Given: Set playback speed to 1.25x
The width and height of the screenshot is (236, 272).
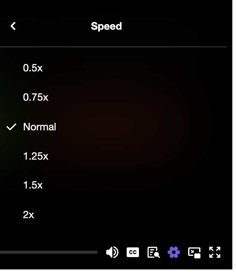Looking at the screenshot, I should pos(35,156).
